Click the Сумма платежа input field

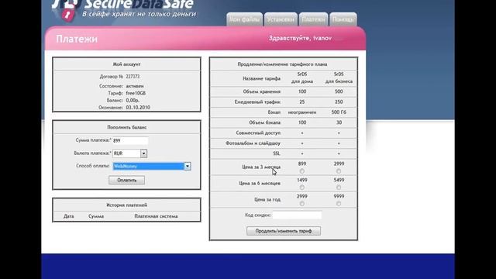click(130, 140)
